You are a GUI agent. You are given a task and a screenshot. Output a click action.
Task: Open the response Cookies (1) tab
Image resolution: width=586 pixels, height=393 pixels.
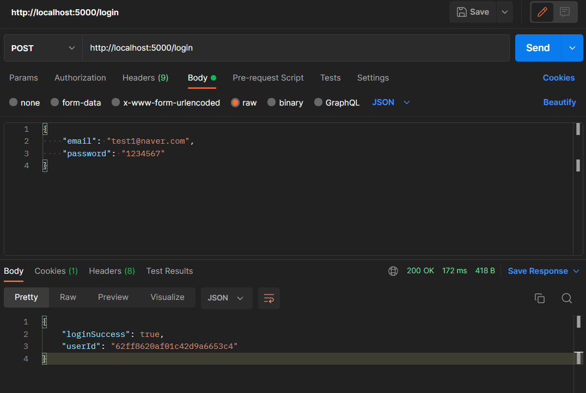point(56,271)
